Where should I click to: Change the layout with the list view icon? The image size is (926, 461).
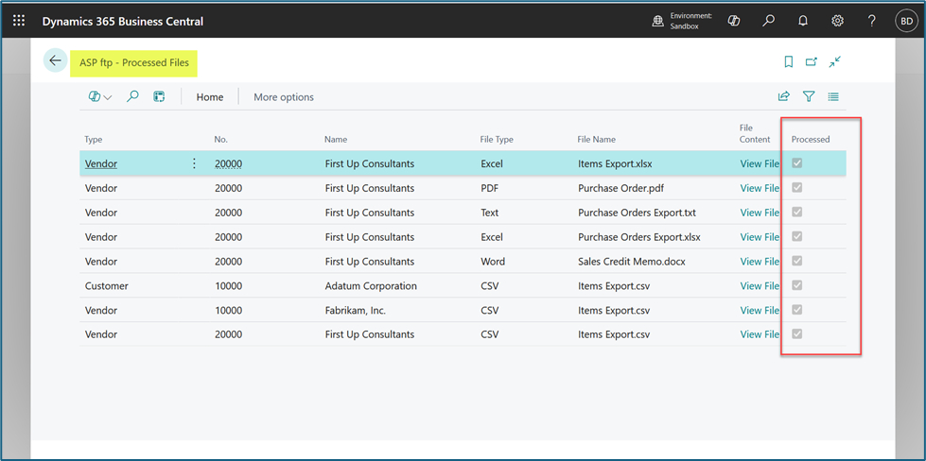click(833, 96)
